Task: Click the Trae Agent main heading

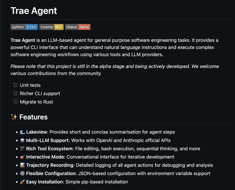Action: click(34, 11)
